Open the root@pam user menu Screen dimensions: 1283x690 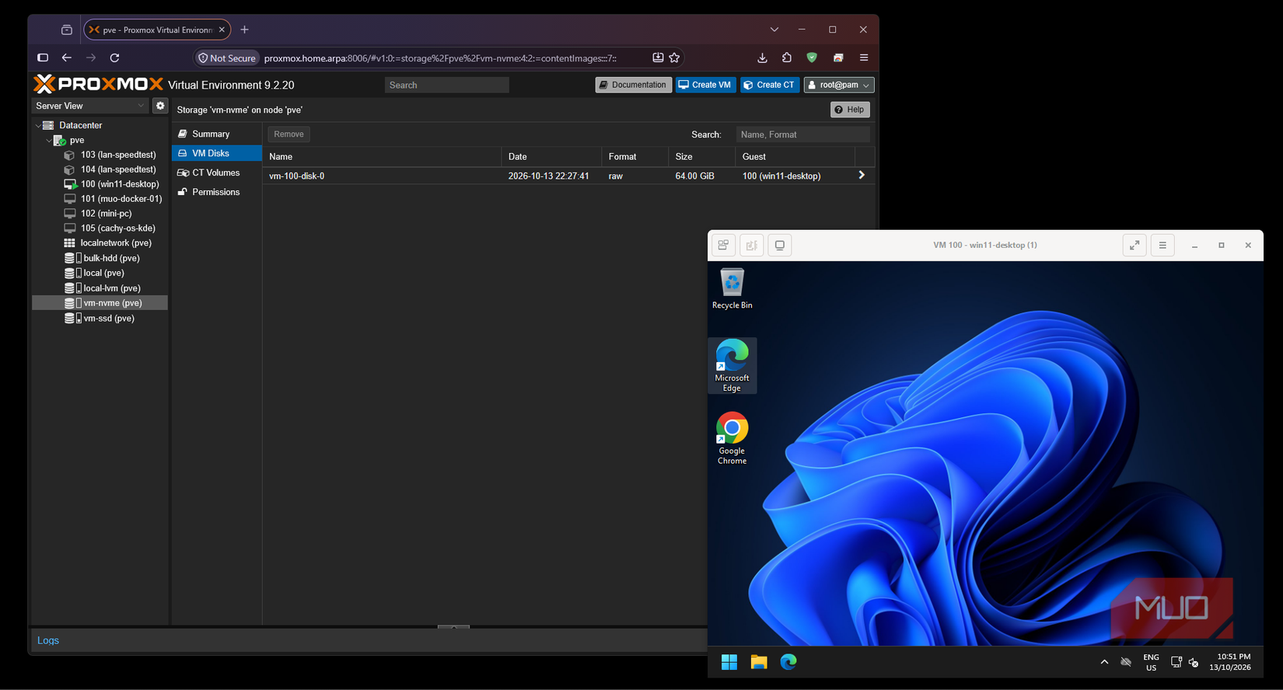pyautogui.click(x=839, y=85)
